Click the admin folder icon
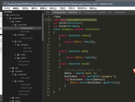The image size is (135, 102). click(13, 22)
